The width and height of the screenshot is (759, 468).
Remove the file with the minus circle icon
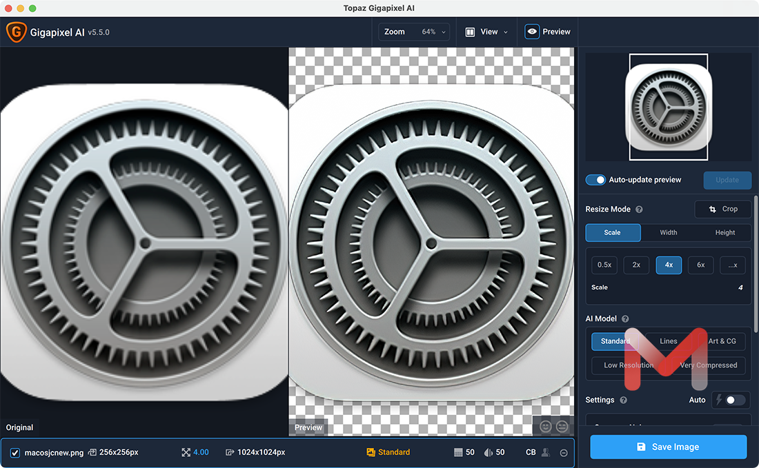tap(564, 453)
